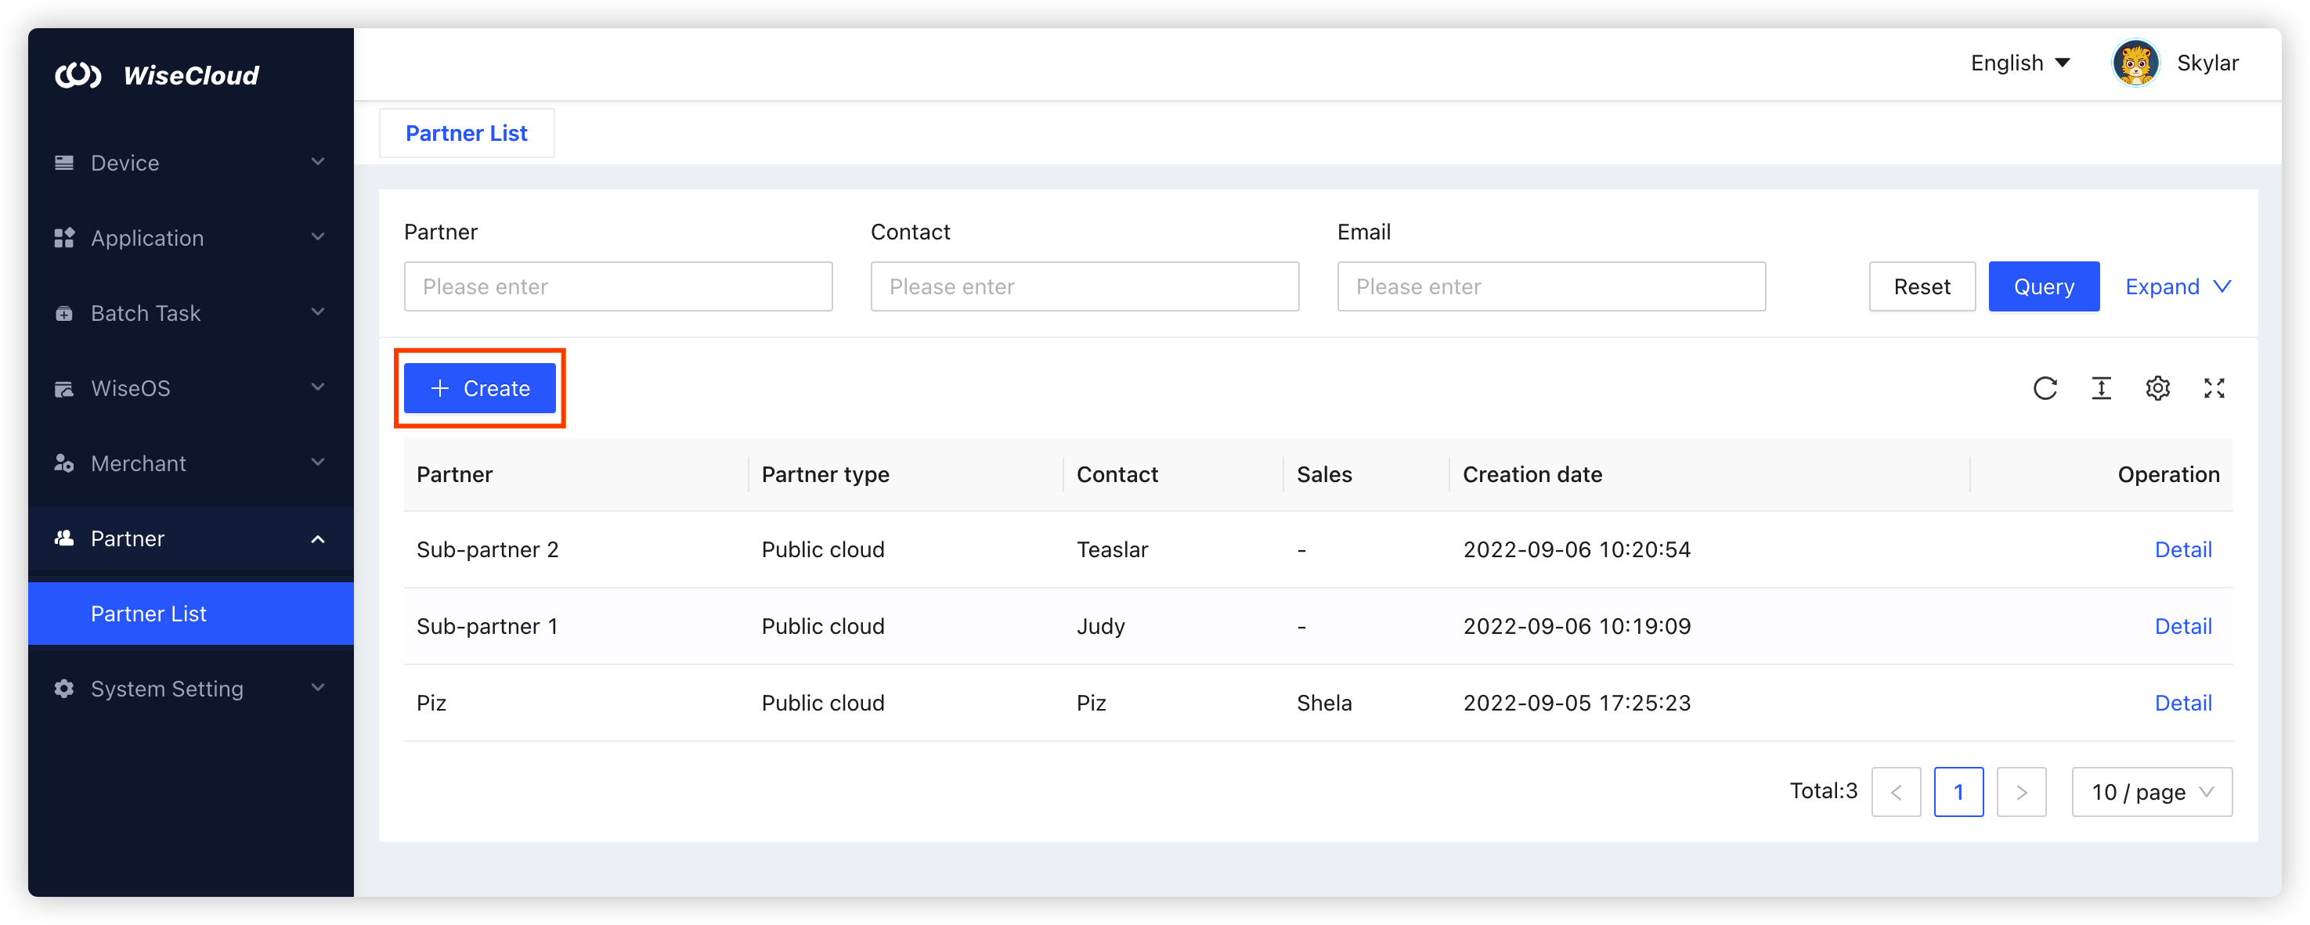The image size is (2310, 925).
Task: Expand the Application sidebar menu
Action: 317,238
